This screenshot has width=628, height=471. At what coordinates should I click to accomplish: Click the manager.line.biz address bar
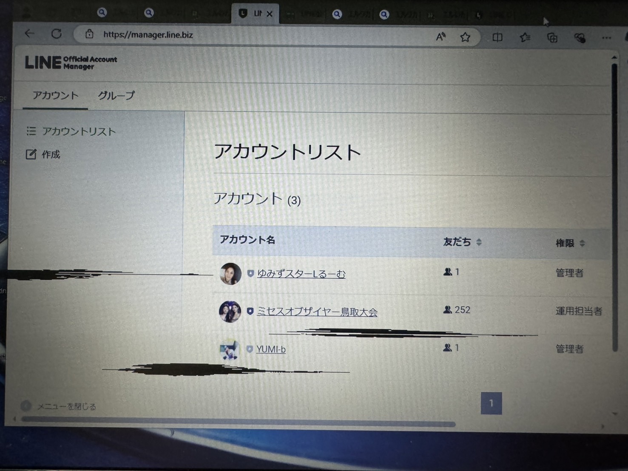click(x=148, y=35)
